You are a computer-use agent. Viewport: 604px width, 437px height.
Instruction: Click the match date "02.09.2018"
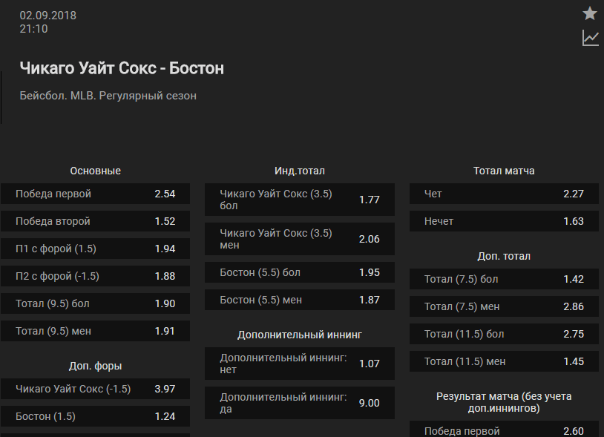pyautogui.click(x=47, y=16)
